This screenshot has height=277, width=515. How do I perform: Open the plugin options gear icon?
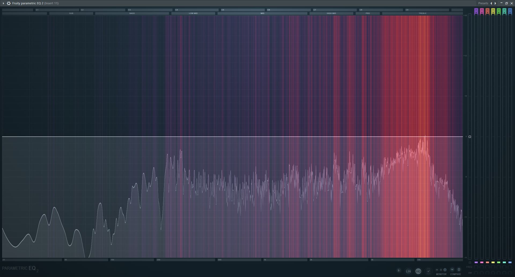(9, 3)
